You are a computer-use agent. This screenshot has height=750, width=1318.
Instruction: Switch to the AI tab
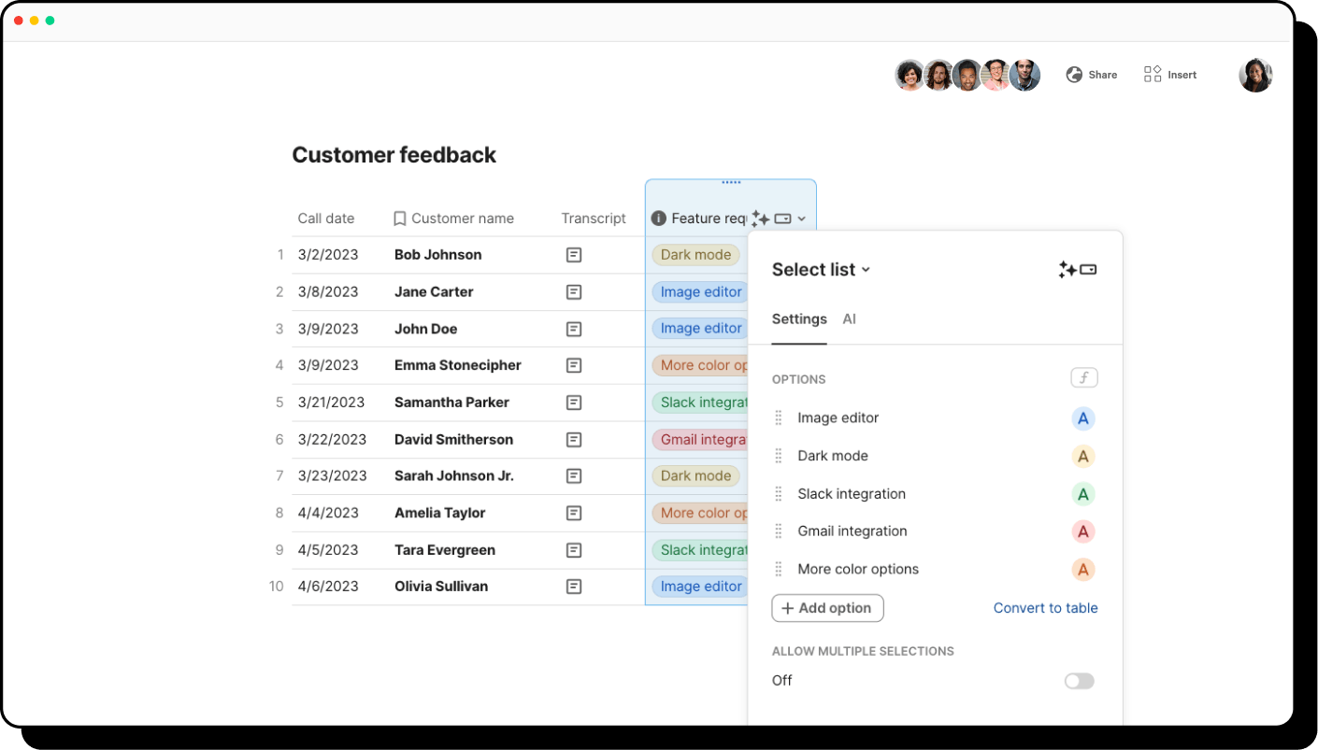point(849,319)
